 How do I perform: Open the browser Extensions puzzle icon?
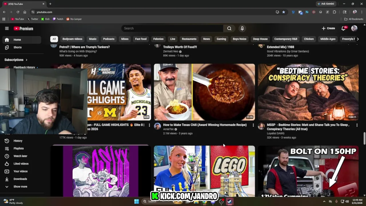pyautogui.click(x=334, y=12)
